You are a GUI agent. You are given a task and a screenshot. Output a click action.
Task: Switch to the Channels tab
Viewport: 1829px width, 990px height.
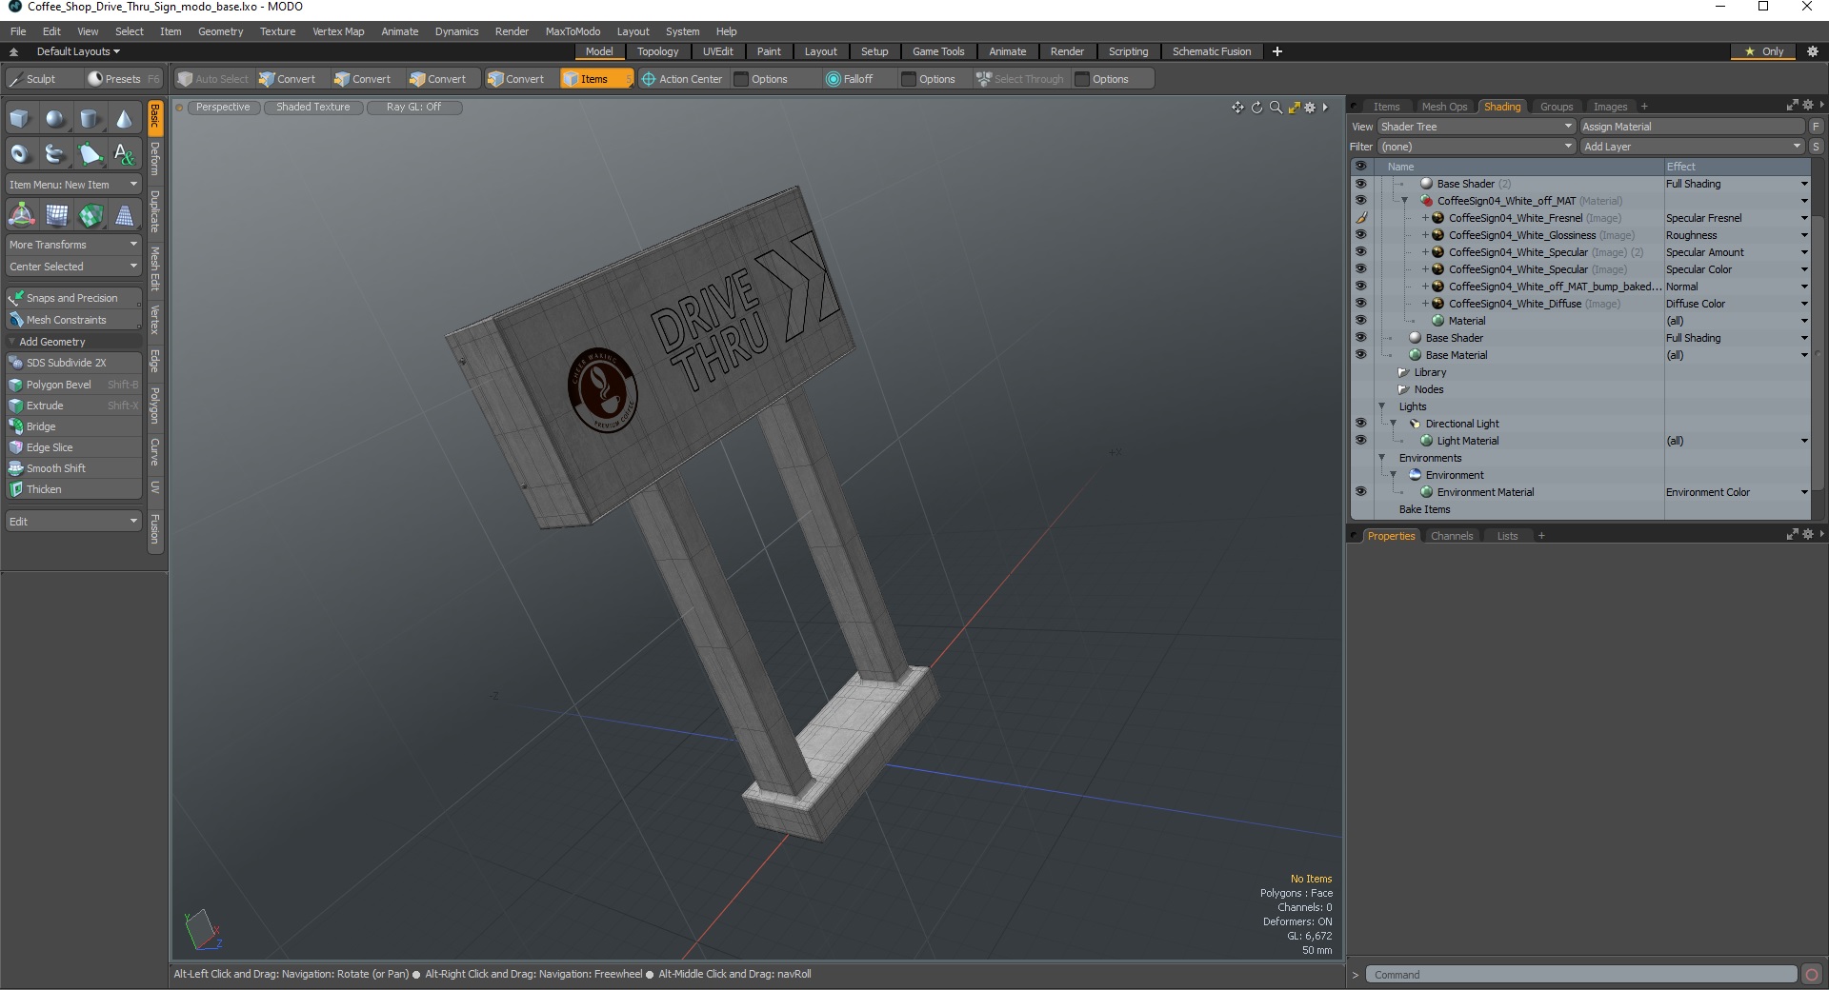pos(1452,536)
